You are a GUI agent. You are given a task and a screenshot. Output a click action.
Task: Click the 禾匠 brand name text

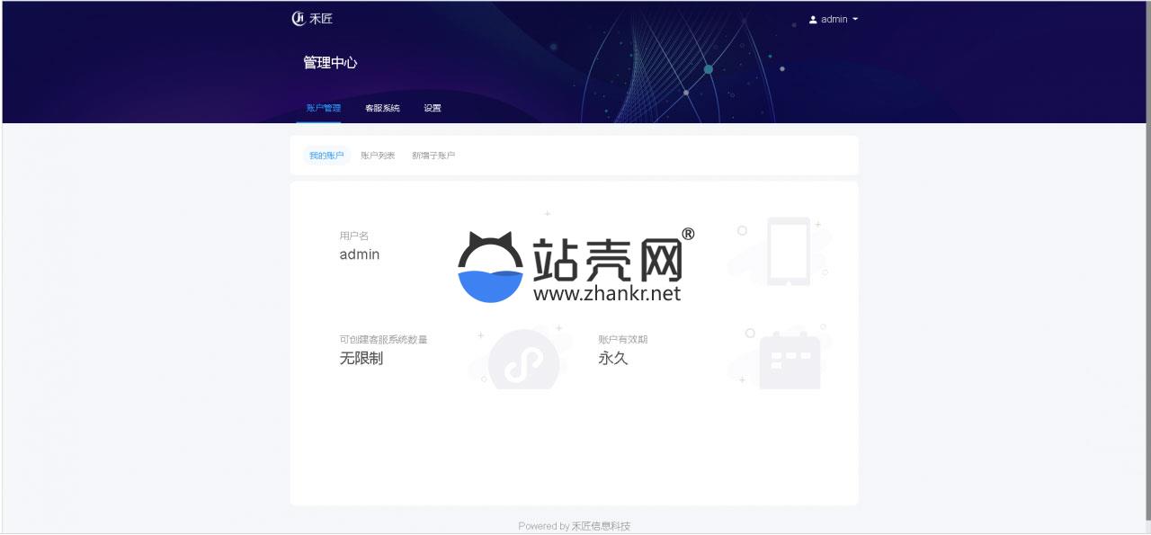[x=321, y=18]
